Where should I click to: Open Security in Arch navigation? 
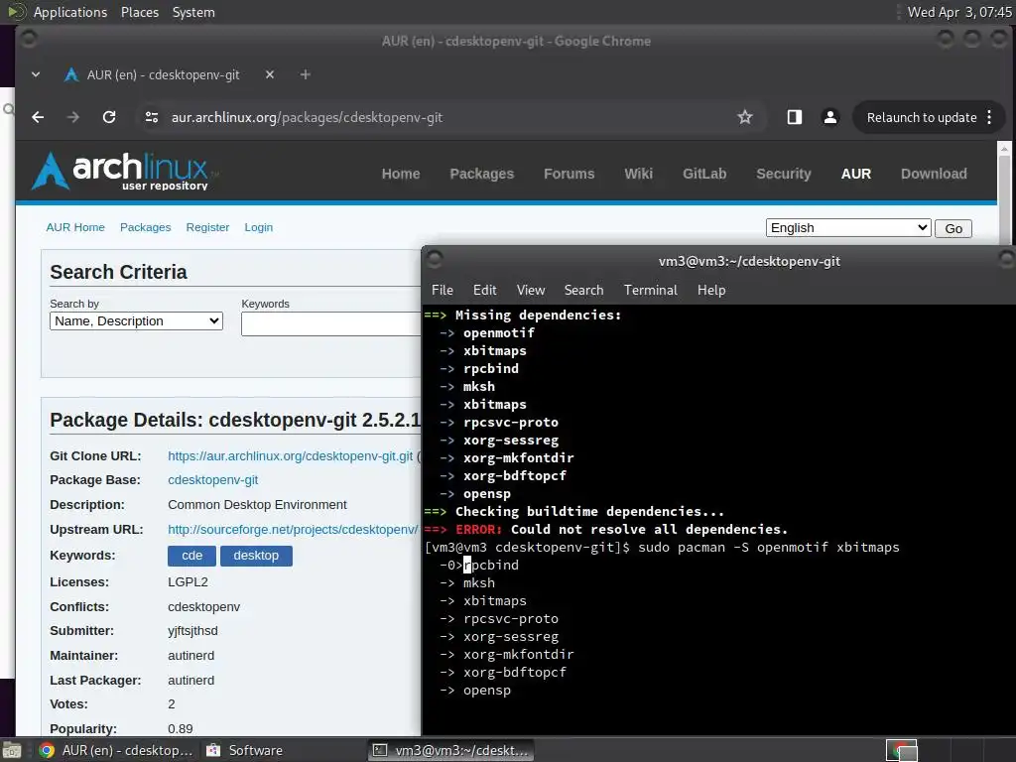coord(784,174)
